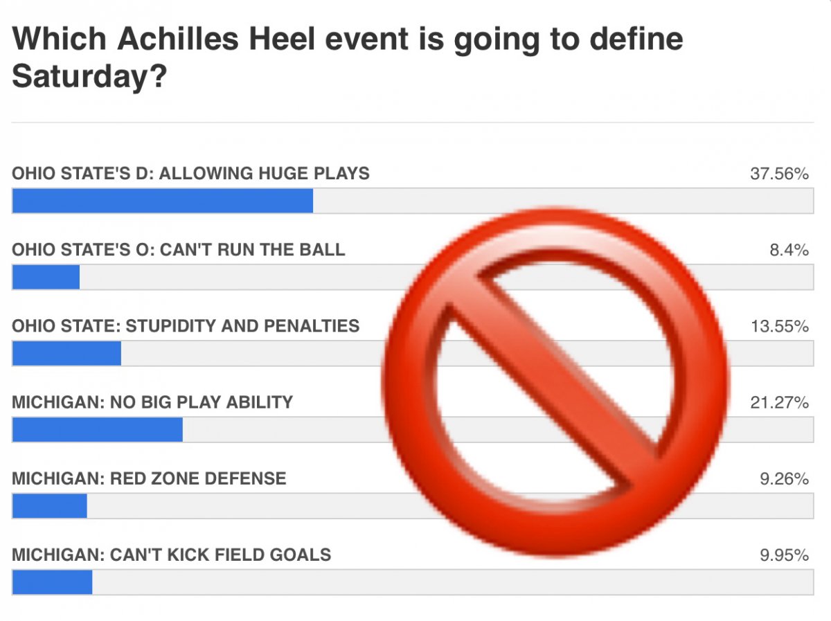Click the 37.56% result value

779,174
